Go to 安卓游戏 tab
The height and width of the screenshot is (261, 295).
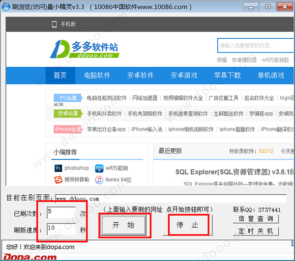pos(184,76)
